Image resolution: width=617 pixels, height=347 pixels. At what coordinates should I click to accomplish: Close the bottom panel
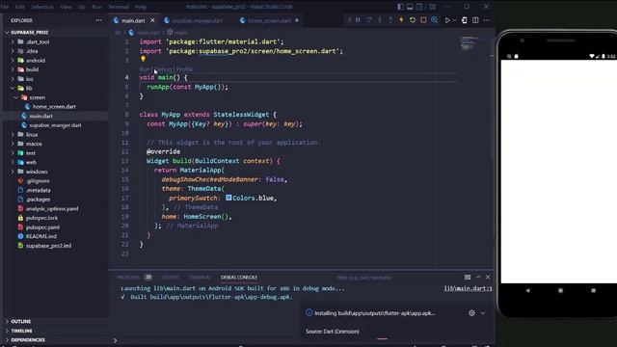(x=488, y=278)
